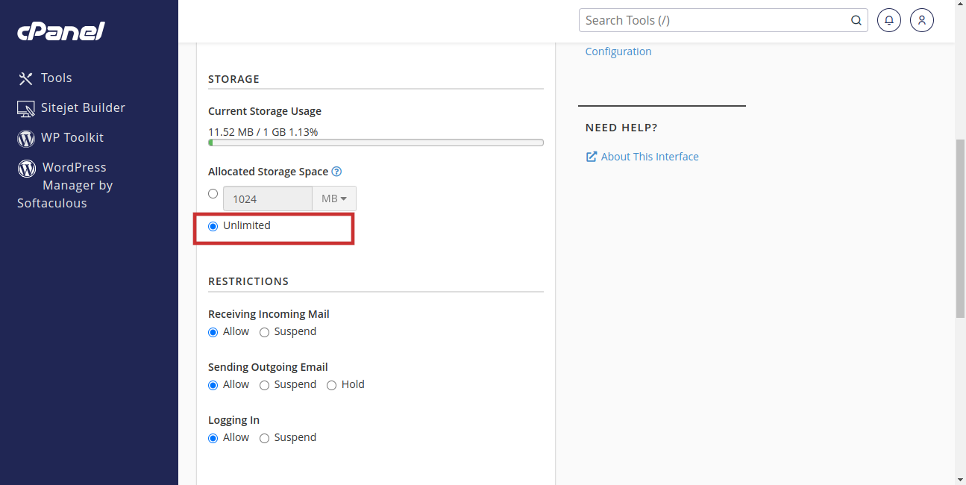Suspend Logging In option

pyautogui.click(x=264, y=438)
